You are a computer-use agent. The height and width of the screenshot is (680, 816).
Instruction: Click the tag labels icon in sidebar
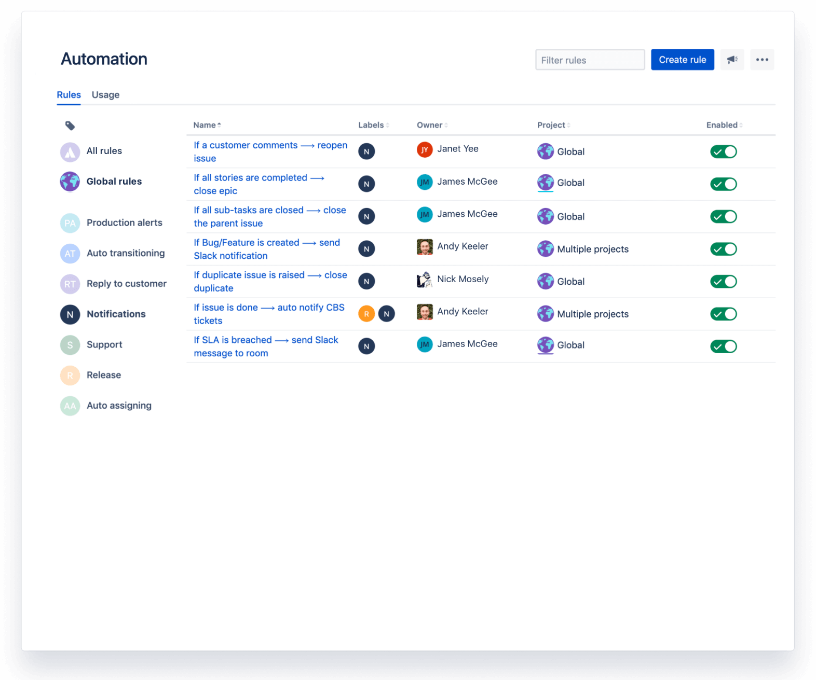pyautogui.click(x=70, y=126)
